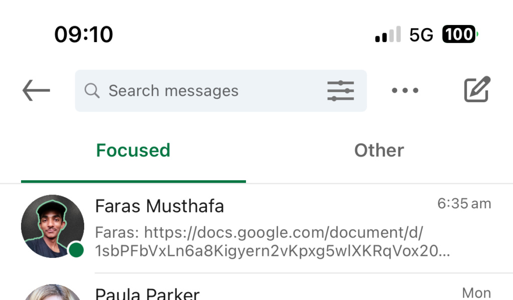Screen dimensions: 513x300
Task: Tap the 09:10 clock in status bar
Action: [x=84, y=35]
